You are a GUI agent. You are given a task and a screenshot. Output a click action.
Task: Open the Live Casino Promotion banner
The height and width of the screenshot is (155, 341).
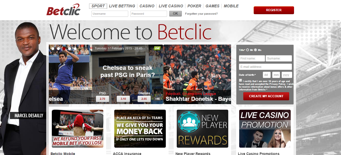265,129
